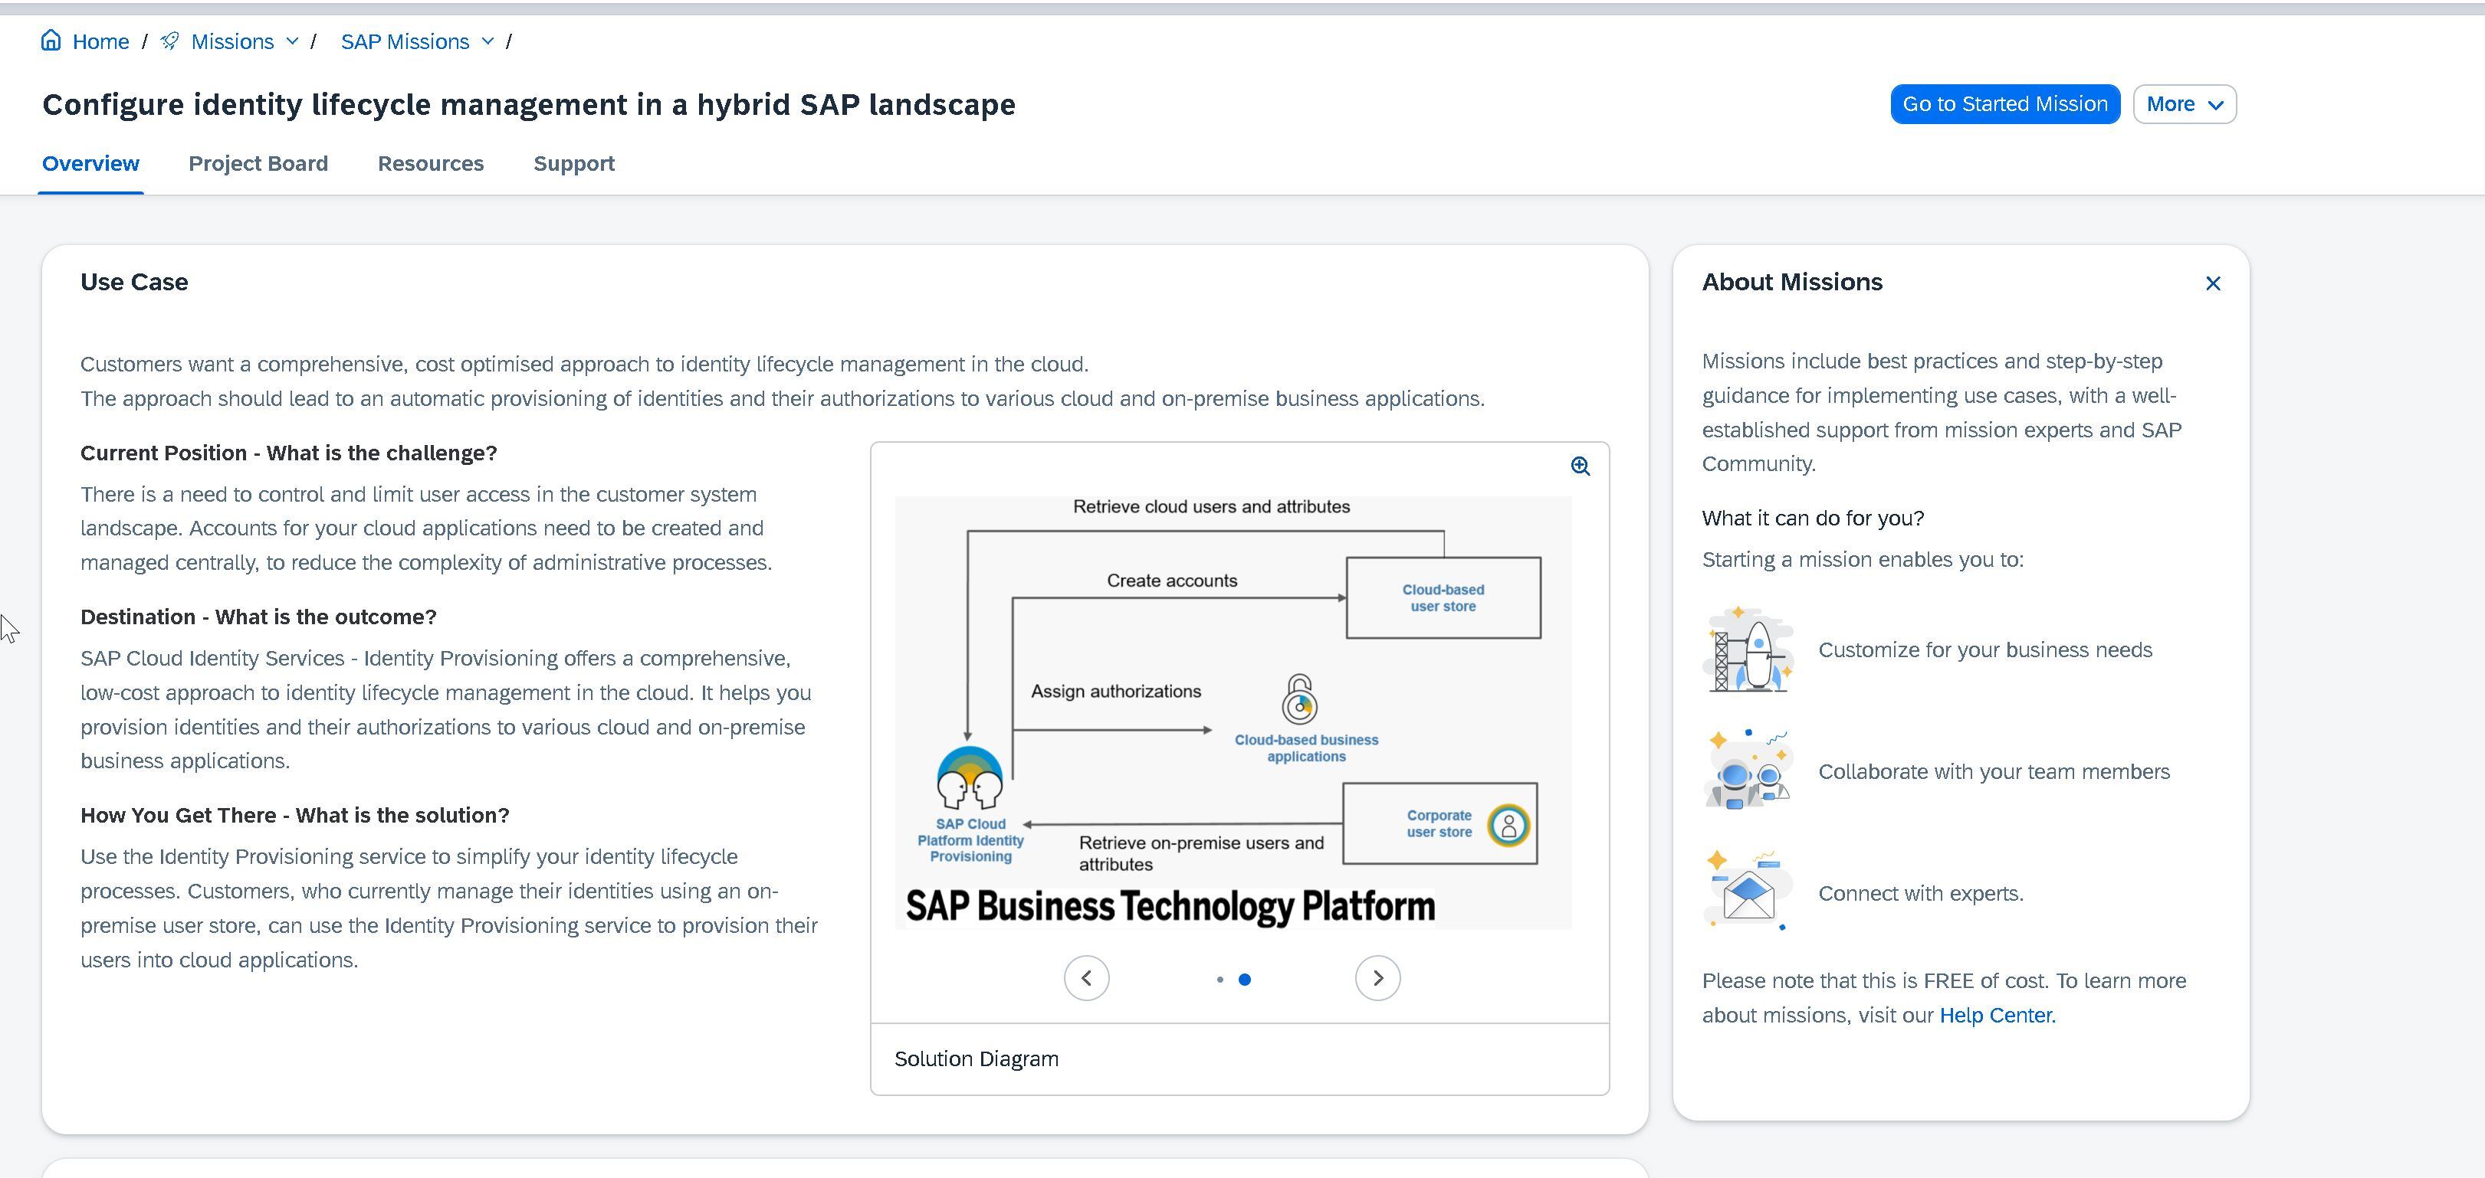Click 'What it can do for you?' heading
Image resolution: width=2485 pixels, height=1178 pixels.
point(1813,519)
